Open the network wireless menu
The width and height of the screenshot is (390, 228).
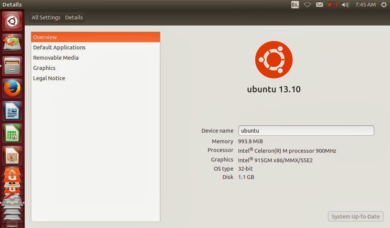pyautogui.click(x=307, y=5)
